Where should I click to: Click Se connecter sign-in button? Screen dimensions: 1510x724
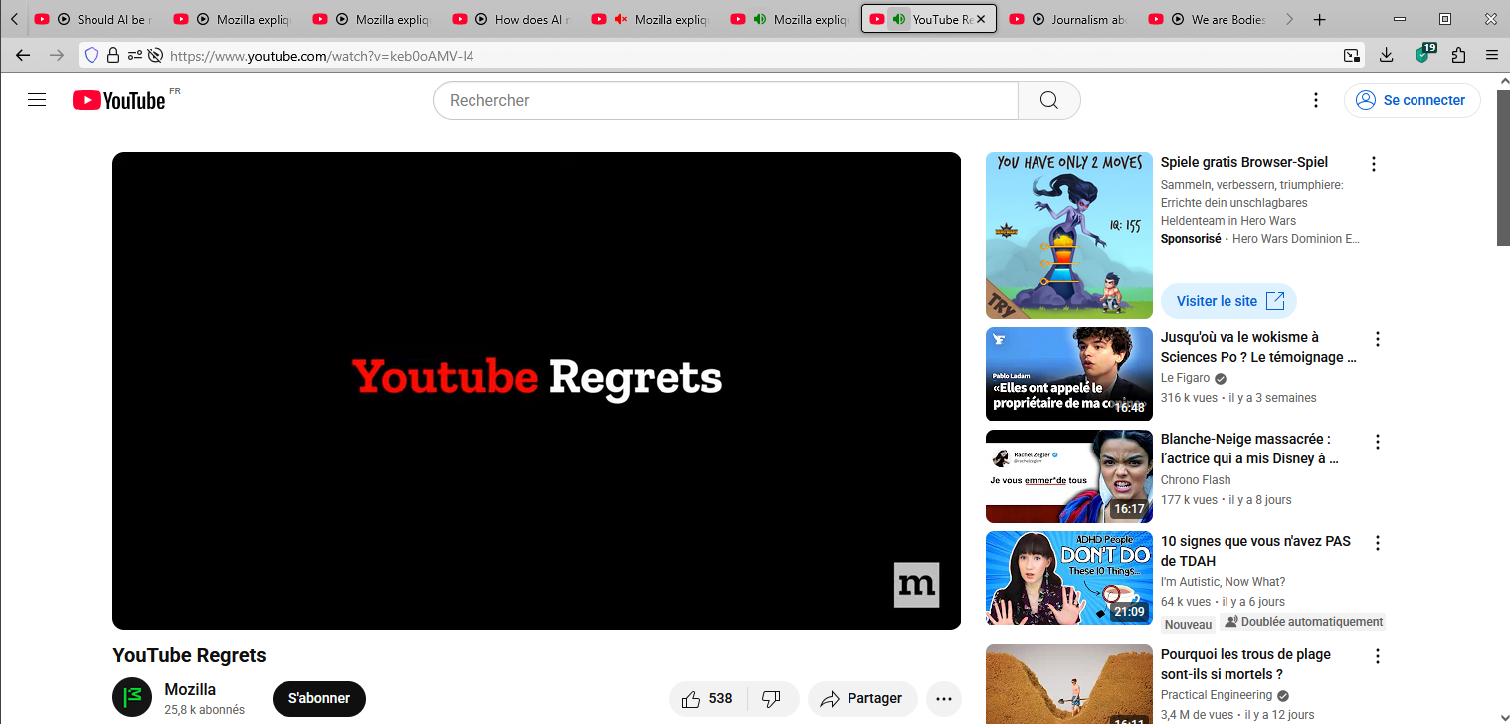(1412, 100)
